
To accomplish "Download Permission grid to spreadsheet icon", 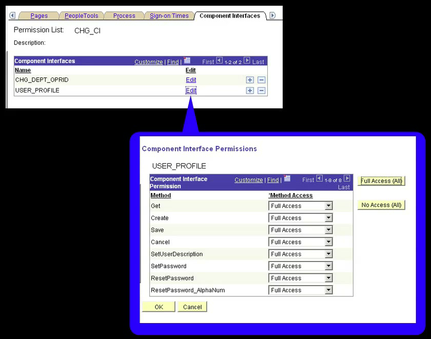I will 287,178.
